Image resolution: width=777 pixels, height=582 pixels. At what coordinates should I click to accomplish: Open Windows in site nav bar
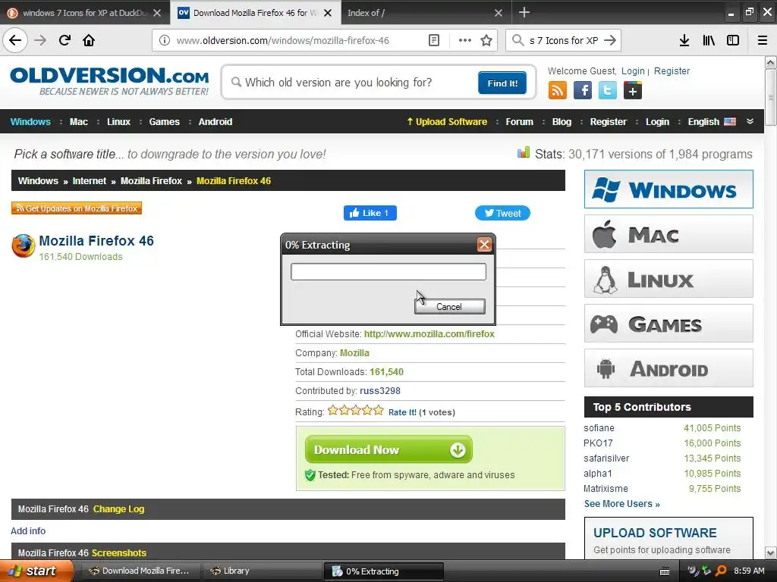(x=30, y=122)
